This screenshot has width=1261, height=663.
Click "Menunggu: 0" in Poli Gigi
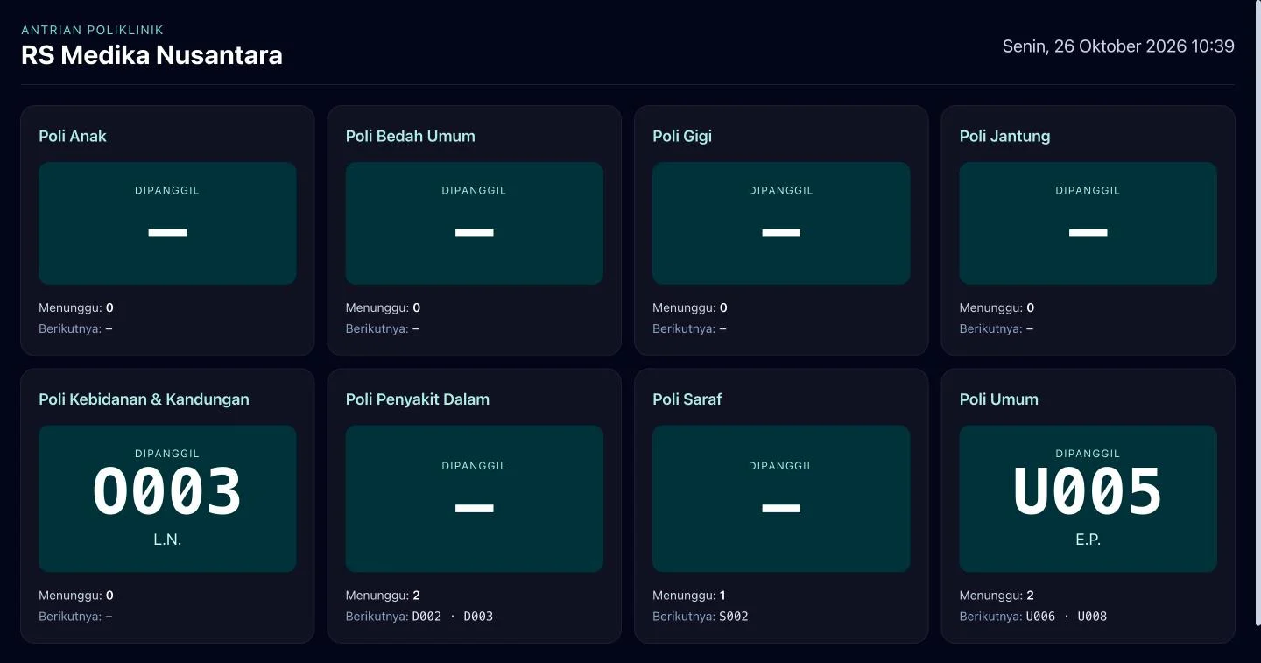click(690, 308)
